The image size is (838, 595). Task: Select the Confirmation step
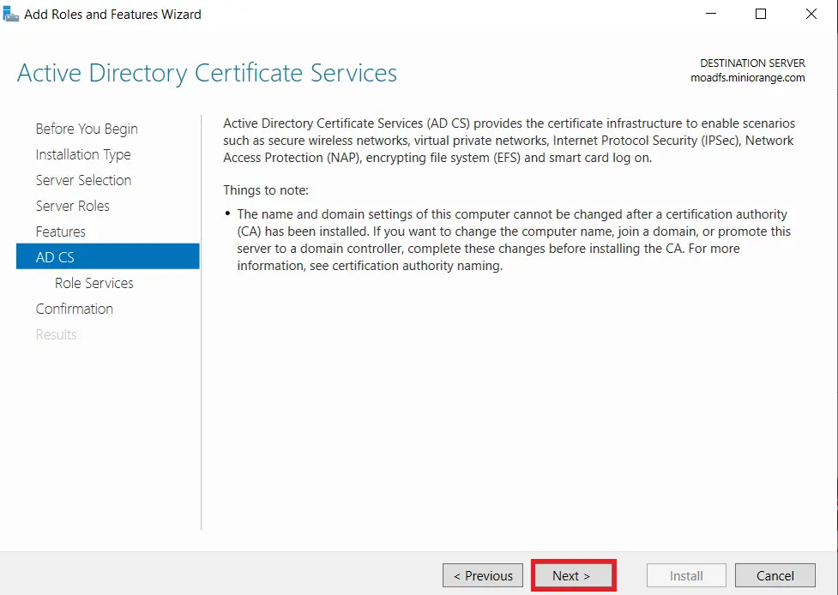[75, 309]
